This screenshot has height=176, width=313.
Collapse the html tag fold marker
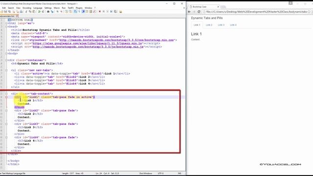click(6, 23)
